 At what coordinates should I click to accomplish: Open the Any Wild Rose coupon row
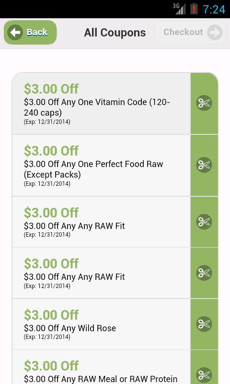(x=101, y=324)
